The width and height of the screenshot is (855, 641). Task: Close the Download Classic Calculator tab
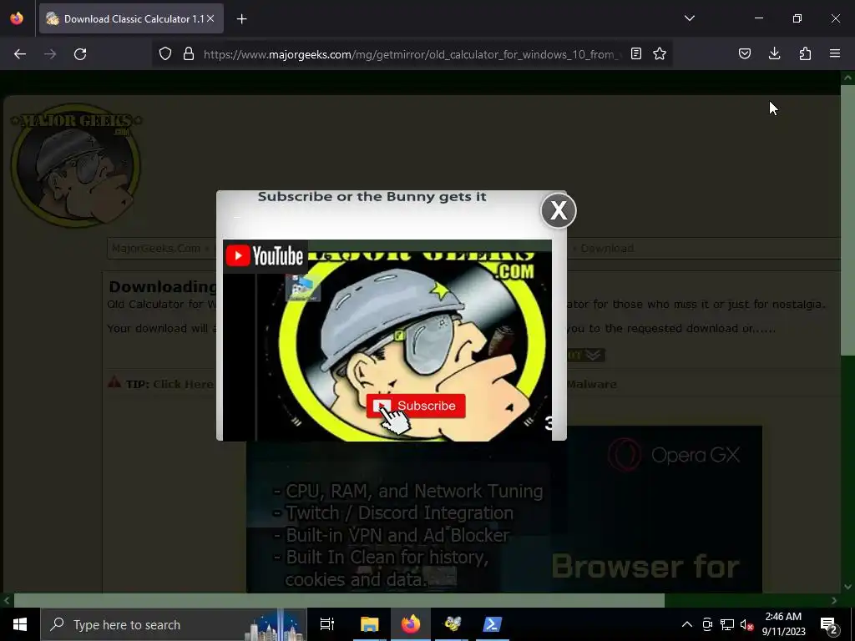tap(210, 18)
